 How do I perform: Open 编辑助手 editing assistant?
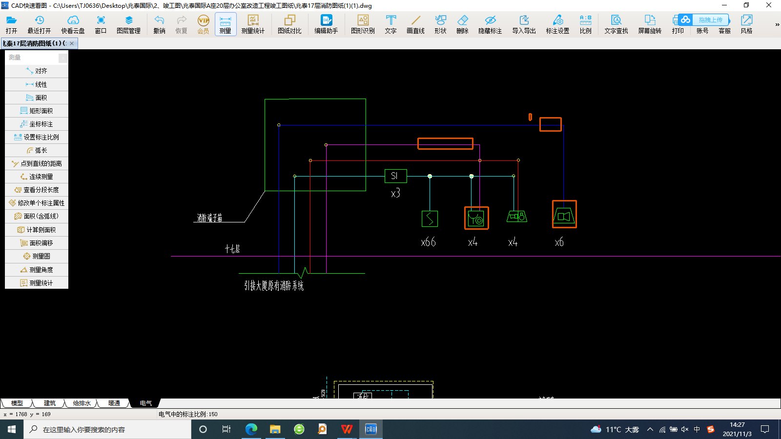click(x=326, y=24)
